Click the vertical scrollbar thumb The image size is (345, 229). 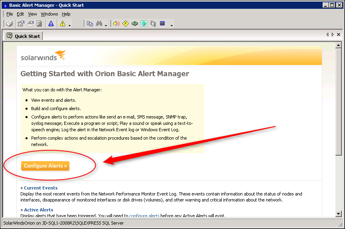[338, 102]
